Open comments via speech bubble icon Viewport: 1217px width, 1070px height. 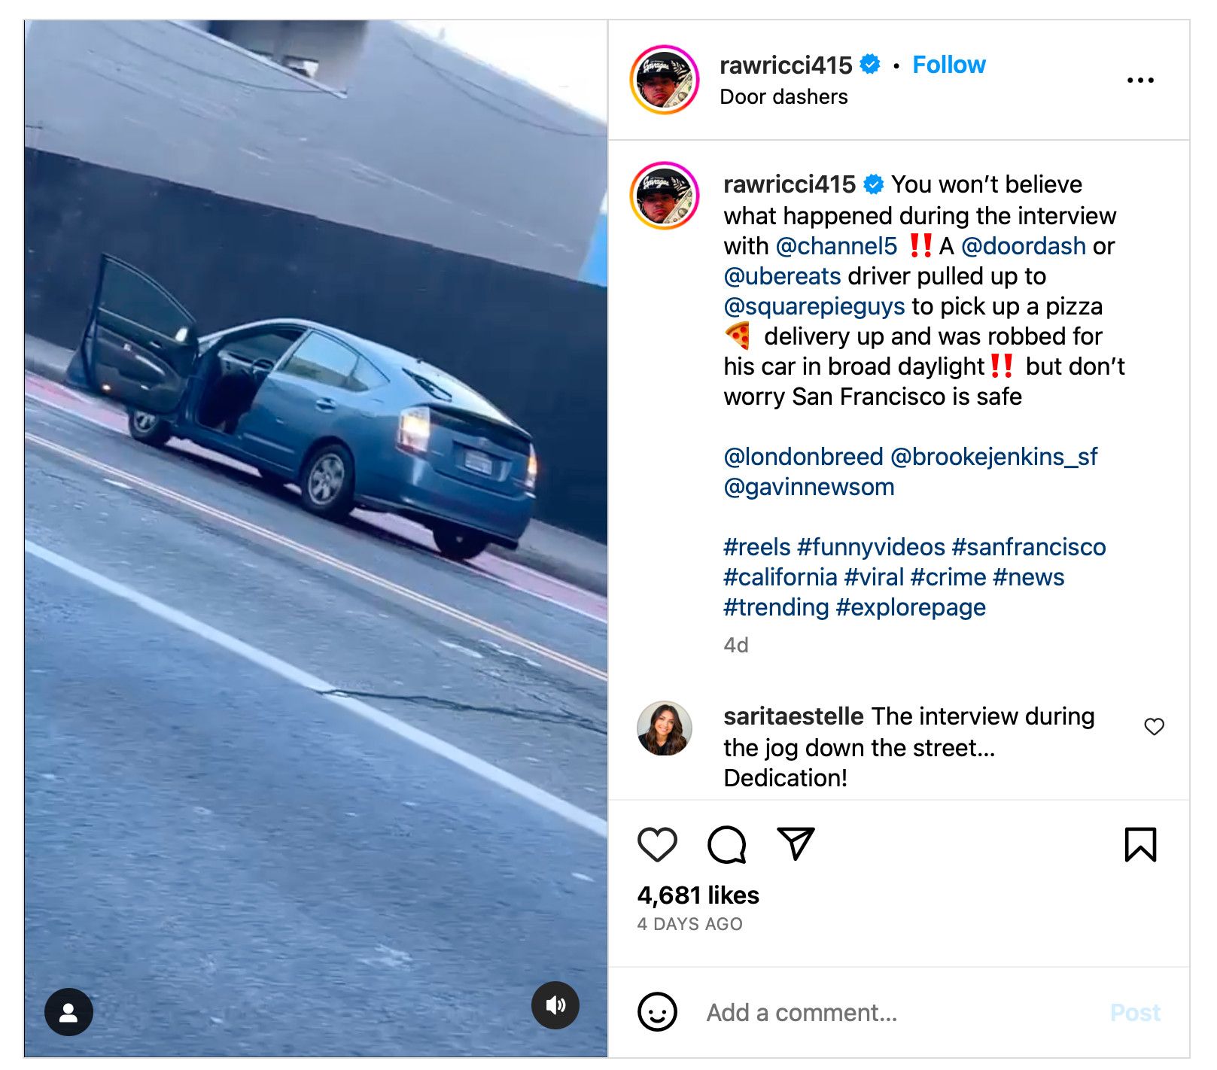click(x=726, y=844)
